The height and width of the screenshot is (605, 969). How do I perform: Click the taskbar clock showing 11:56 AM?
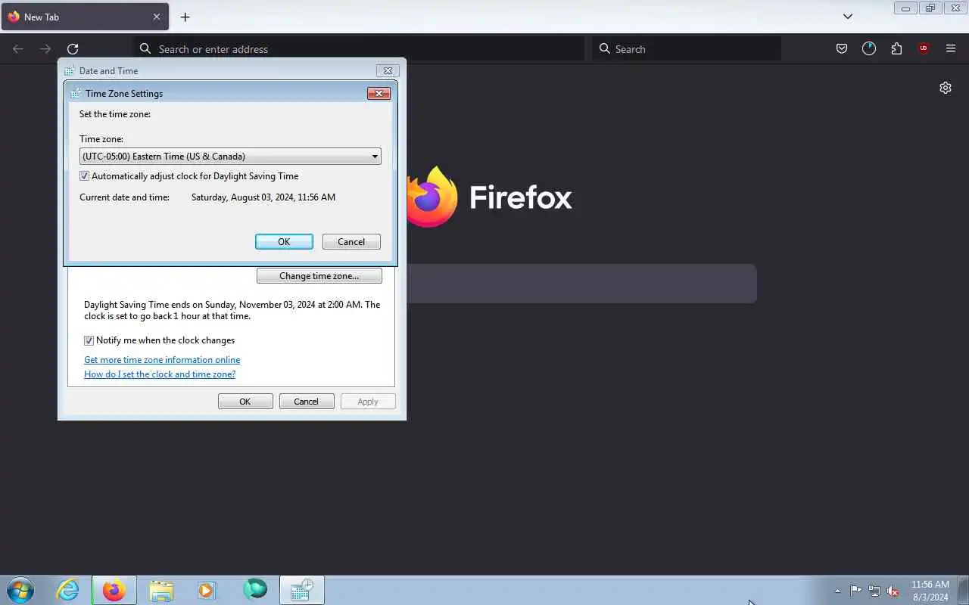(x=930, y=591)
